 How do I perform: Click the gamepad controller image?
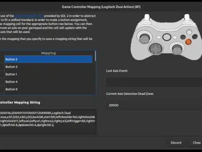click(166, 37)
